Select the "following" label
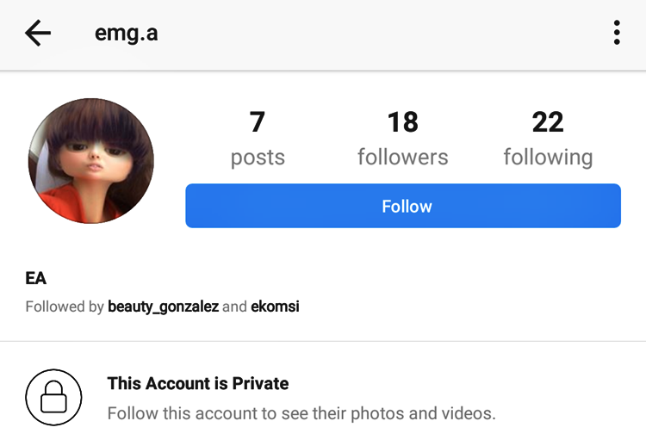 click(x=548, y=158)
